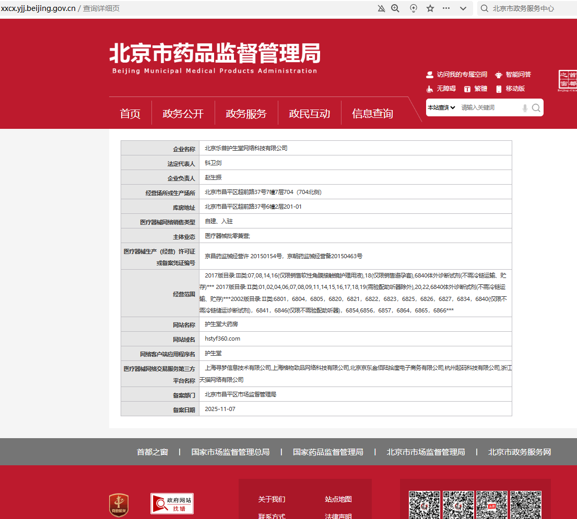Click the 党政机关 emblem icon
The height and width of the screenshot is (519, 577).
point(119,504)
